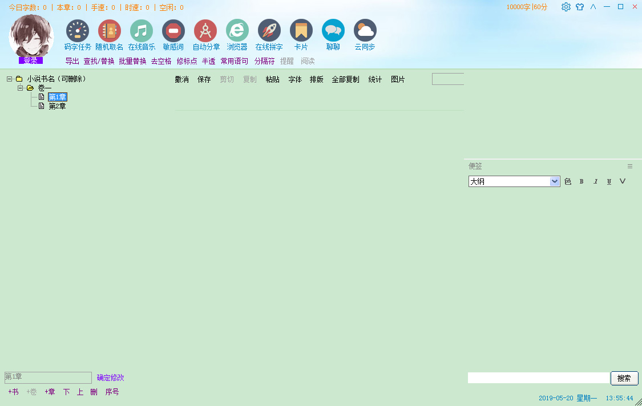Open the 大纲 dropdown list
This screenshot has width=642, height=406.
(x=555, y=181)
